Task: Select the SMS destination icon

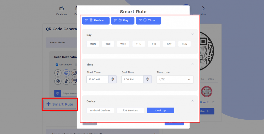Action: pyautogui.click(x=74, y=81)
